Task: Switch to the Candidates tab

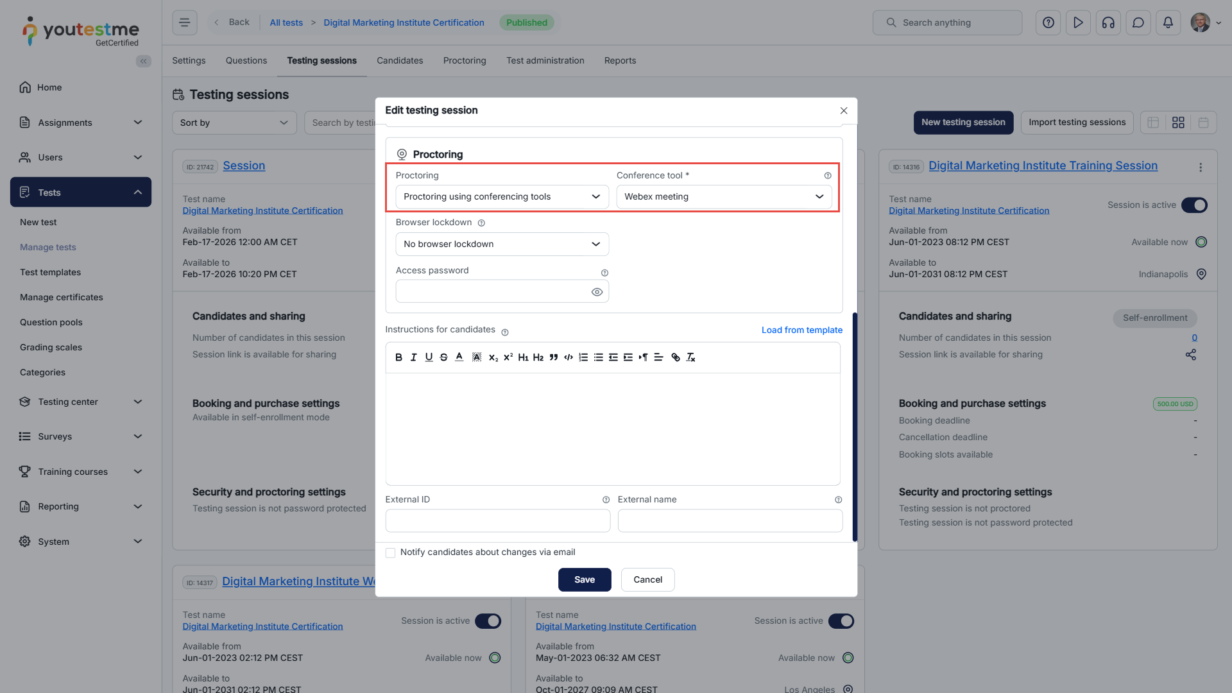Action: tap(399, 60)
